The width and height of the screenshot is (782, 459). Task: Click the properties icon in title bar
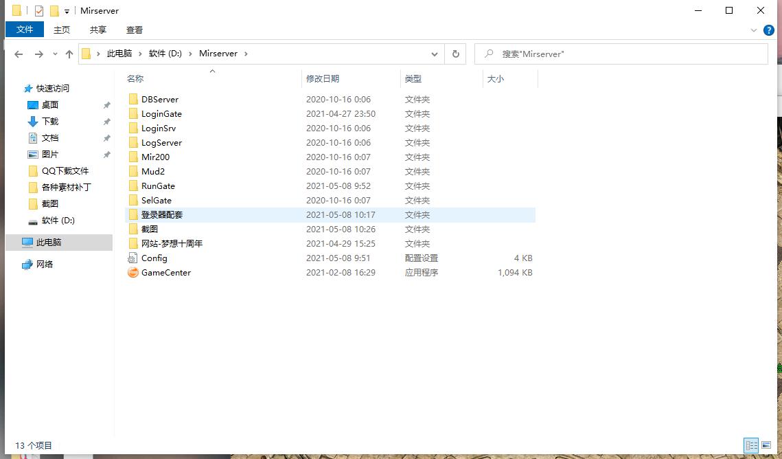pos(39,11)
